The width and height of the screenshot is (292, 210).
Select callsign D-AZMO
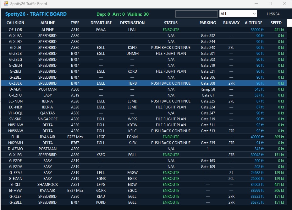(15, 149)
